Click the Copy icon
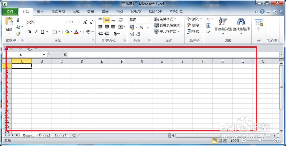The width and height of the screenshot is (286, 146). pyautogui.click(x=18, y=27)
